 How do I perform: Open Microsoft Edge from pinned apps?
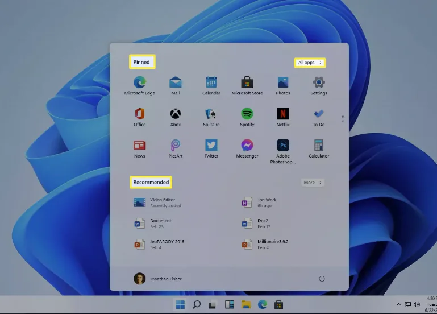(x=140, y=83)
